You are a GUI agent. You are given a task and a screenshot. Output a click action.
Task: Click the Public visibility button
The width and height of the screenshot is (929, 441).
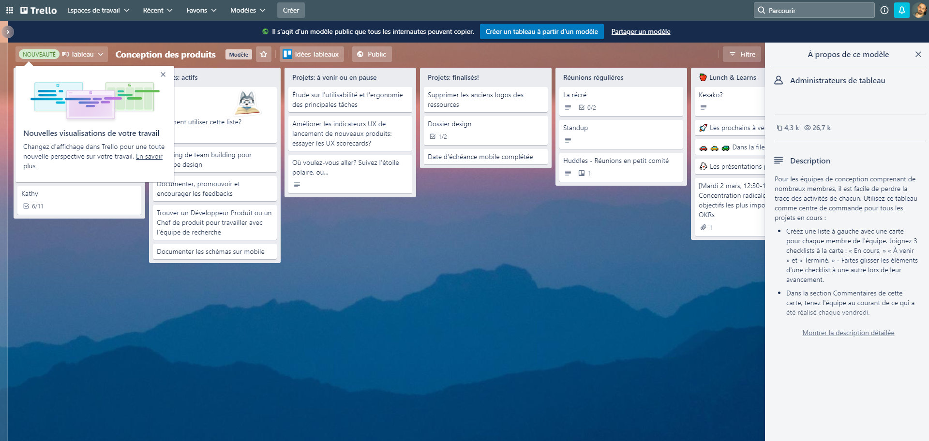[x=372, y=54]
